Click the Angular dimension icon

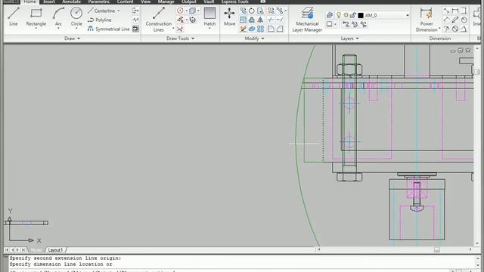tap(464, 29)
